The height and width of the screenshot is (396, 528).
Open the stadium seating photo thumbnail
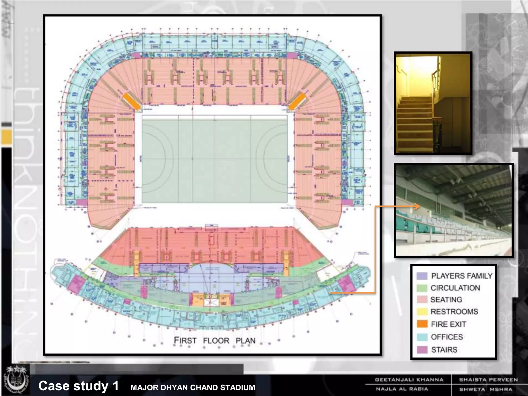tap(454, 210)
